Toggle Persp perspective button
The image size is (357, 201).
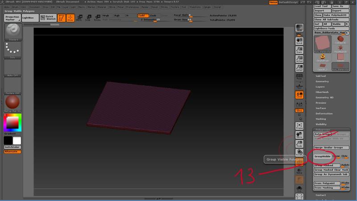coord(299,77)
